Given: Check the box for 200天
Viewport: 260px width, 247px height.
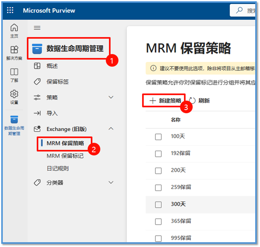Looking at the screenshot, I should tap(158, 171).
